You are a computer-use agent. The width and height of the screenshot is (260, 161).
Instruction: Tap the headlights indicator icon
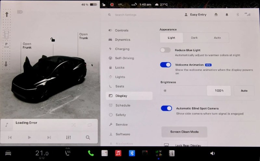point(20,12)
